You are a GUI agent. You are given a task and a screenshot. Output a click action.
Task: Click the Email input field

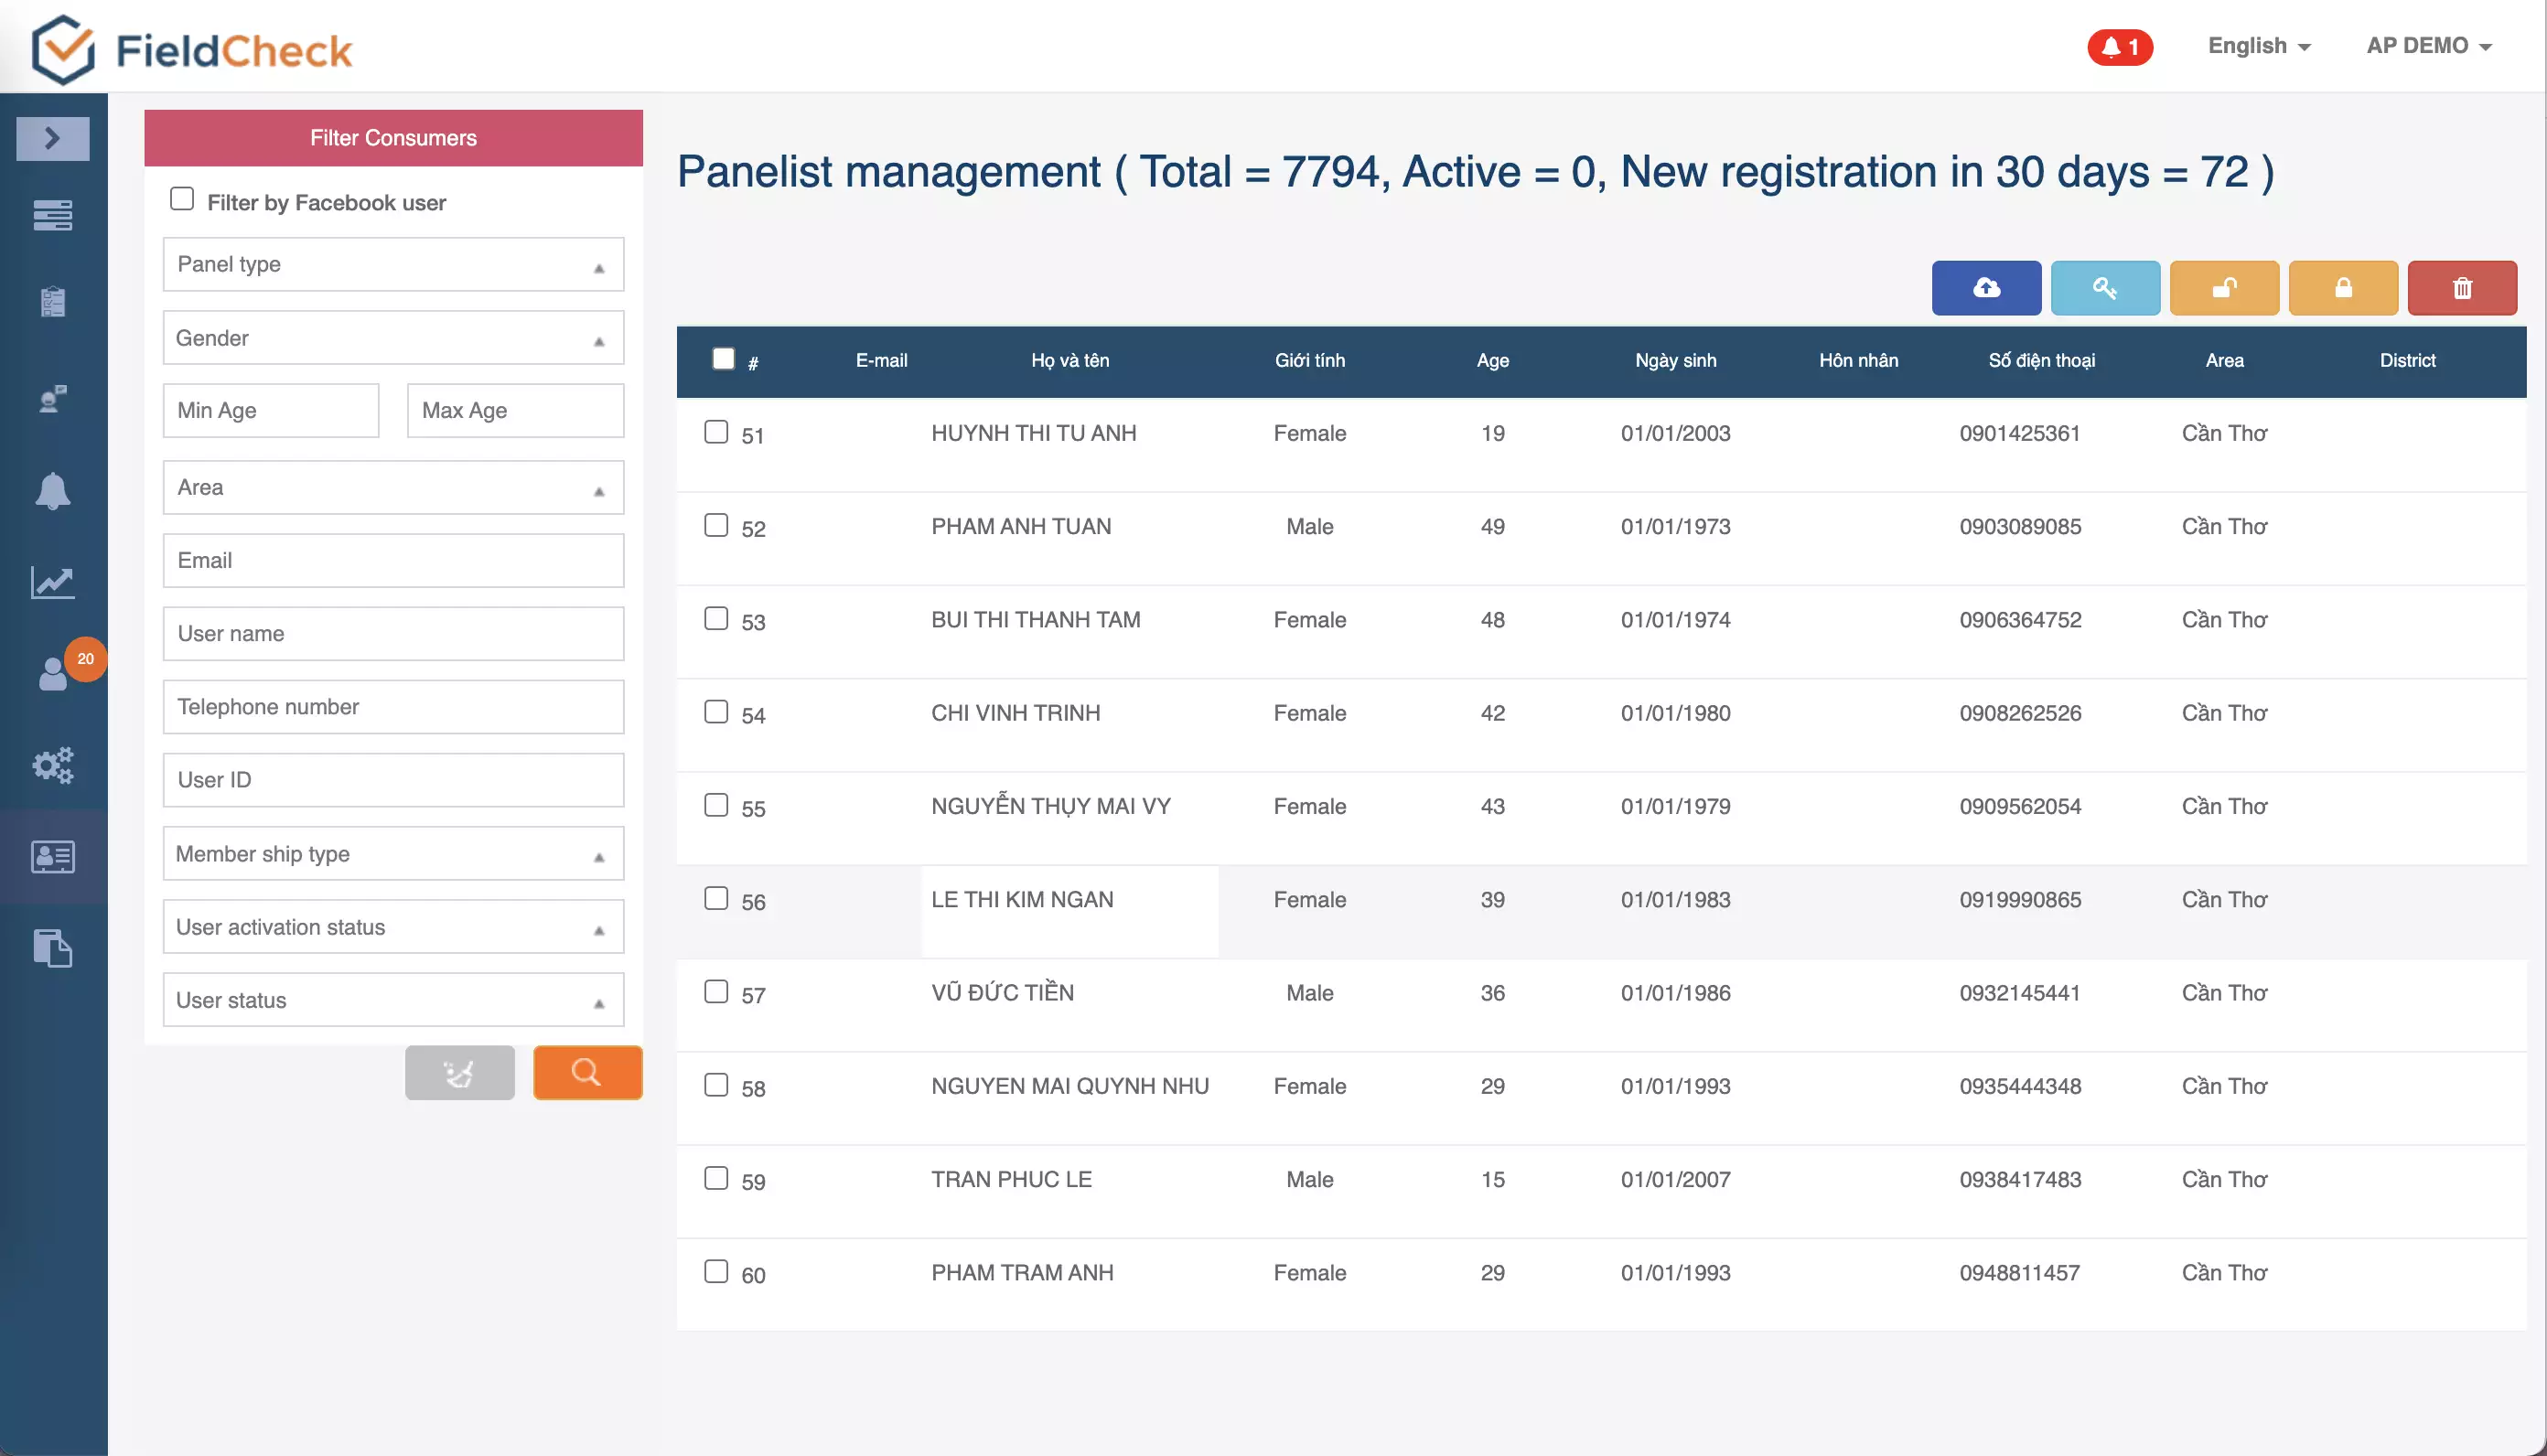point(392,560)
